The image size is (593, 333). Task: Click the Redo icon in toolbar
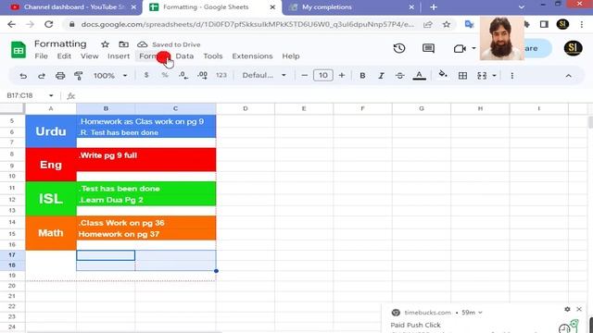tap(41, 76)
